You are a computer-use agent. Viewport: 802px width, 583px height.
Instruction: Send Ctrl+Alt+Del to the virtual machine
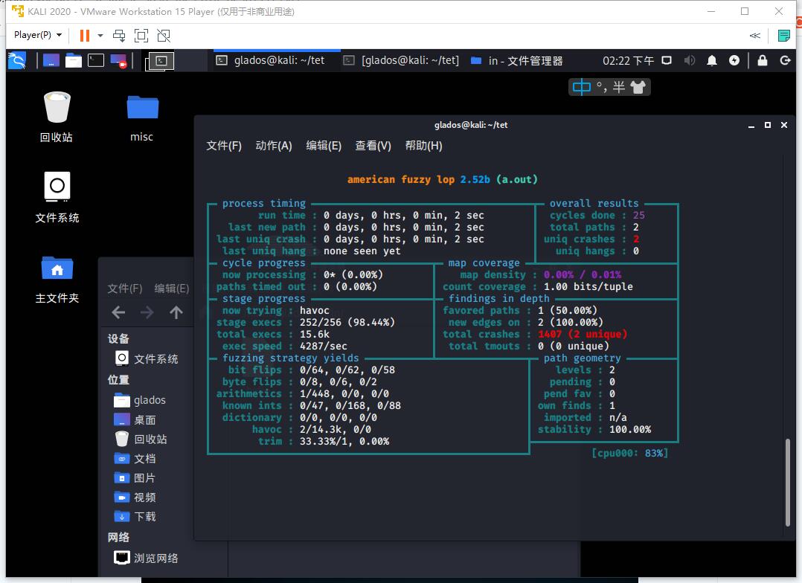tap(118, 35)
